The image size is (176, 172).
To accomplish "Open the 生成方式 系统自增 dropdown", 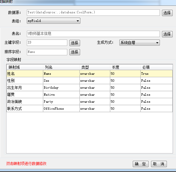I will click(x=139, y=43).
